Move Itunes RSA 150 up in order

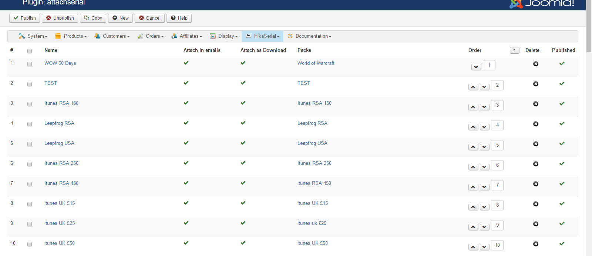pyautogui.click(x=473, y=107)
